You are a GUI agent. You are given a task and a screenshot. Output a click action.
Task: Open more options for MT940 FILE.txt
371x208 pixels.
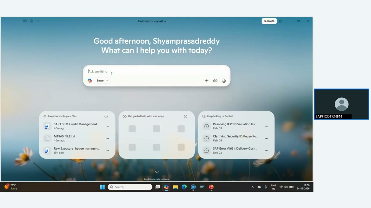[107, 138]
